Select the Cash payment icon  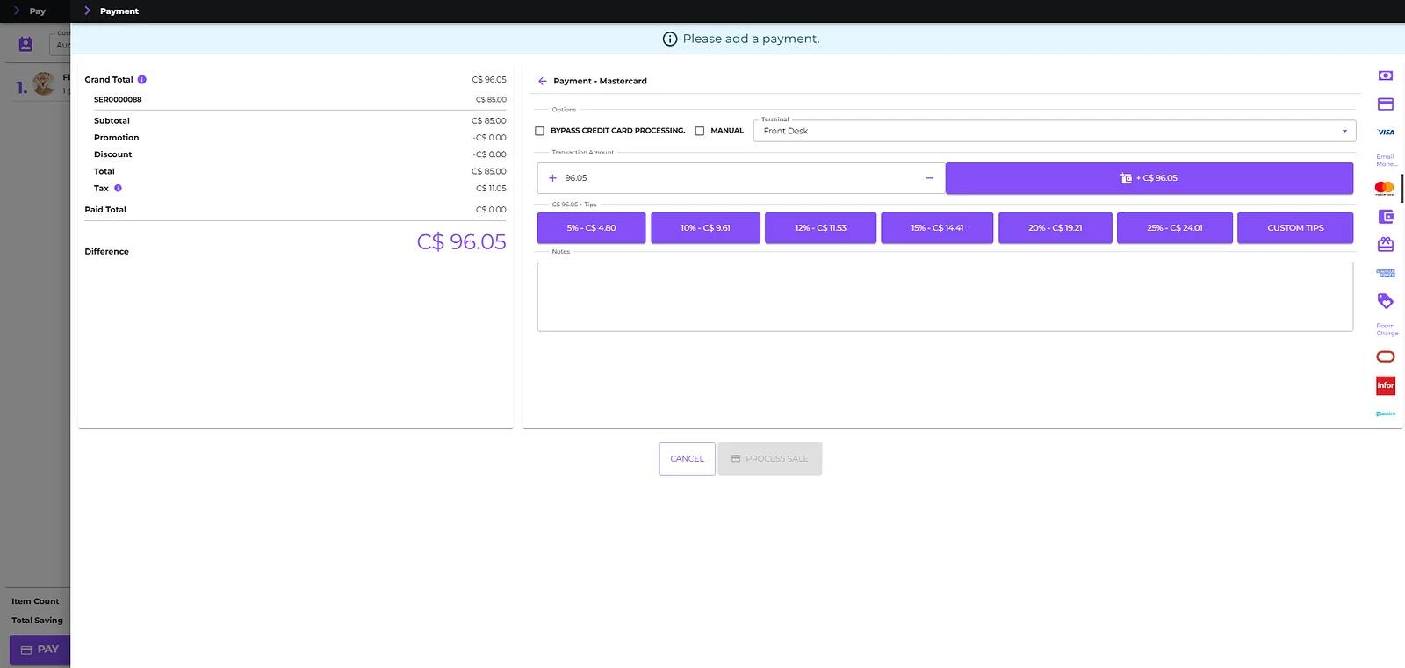pos(1386,76)
